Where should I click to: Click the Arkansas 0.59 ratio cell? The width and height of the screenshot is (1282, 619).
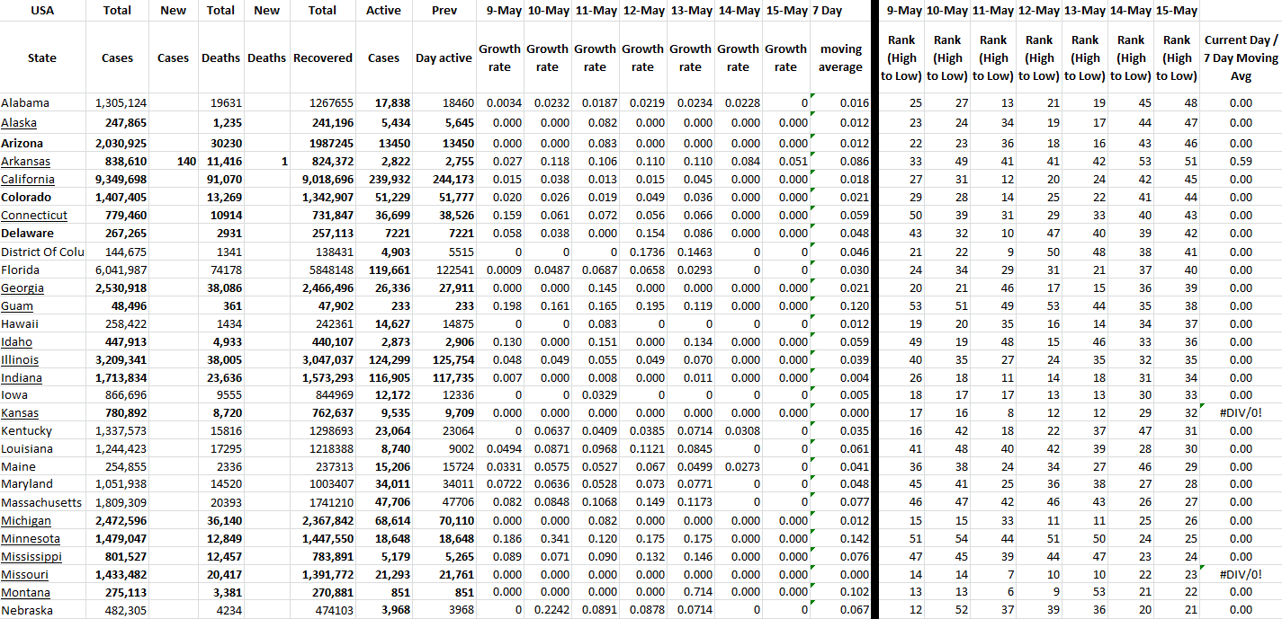tap(1240, 162)
